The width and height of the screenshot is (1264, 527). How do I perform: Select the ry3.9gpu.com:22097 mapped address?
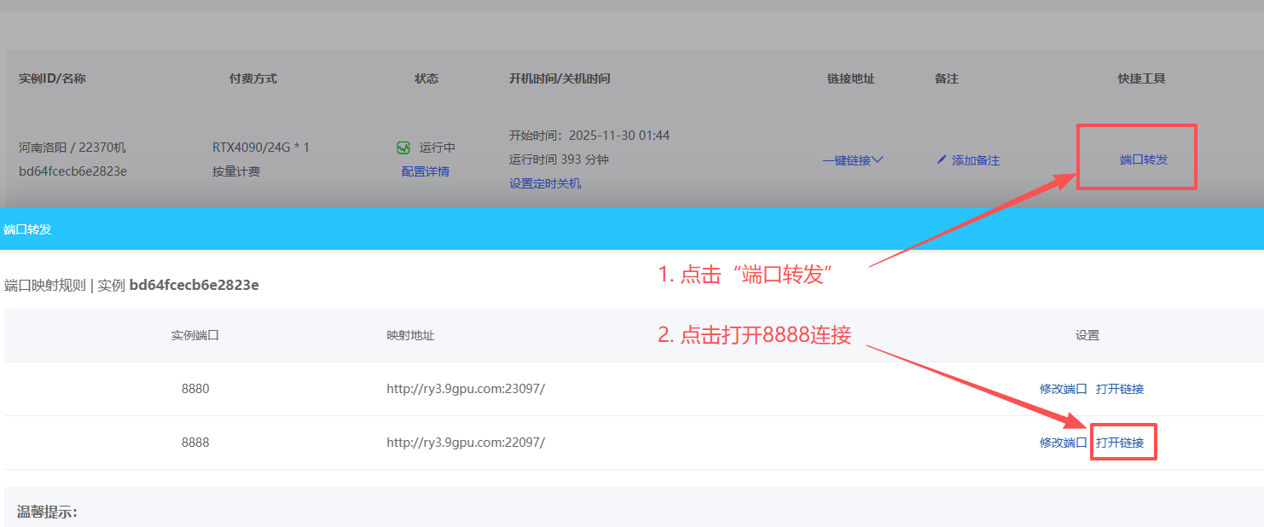click(466, 443)
